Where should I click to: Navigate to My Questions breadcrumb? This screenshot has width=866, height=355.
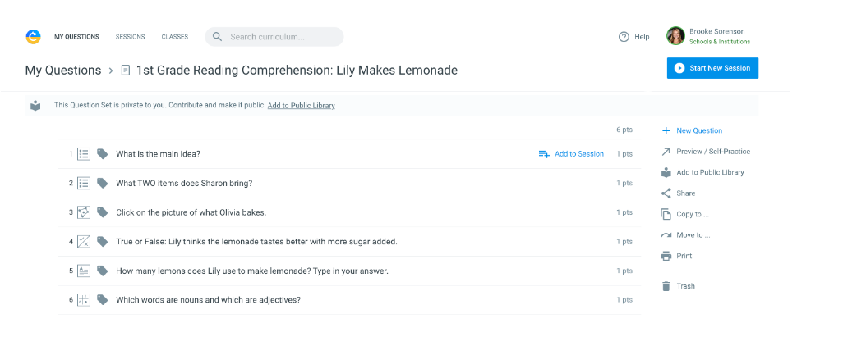coord(62,71)
